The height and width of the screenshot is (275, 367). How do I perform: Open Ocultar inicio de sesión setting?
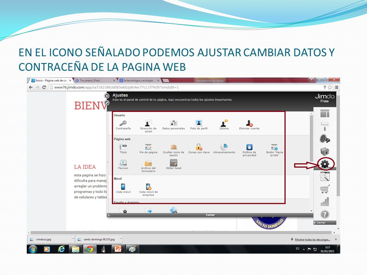(174, 150)
